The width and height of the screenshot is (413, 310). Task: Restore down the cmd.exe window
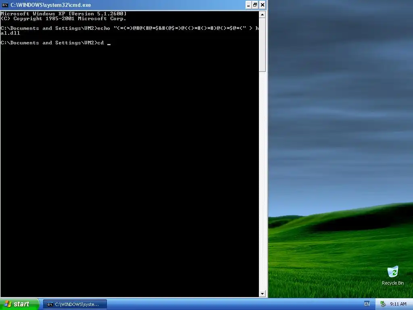255,5
